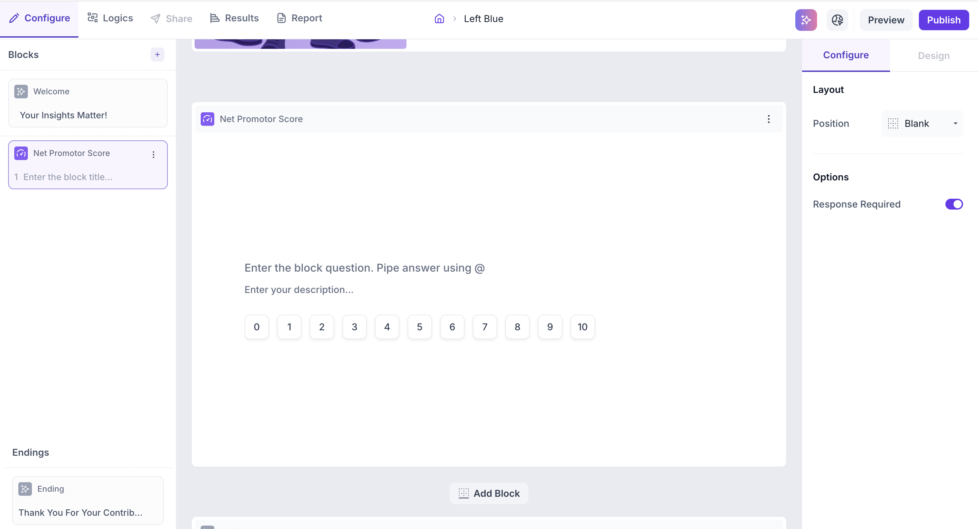The width and height of the screenshot is (978, 529).
Task: Select score 10 on the NPS scale
Action: click(x=582, y=327)
